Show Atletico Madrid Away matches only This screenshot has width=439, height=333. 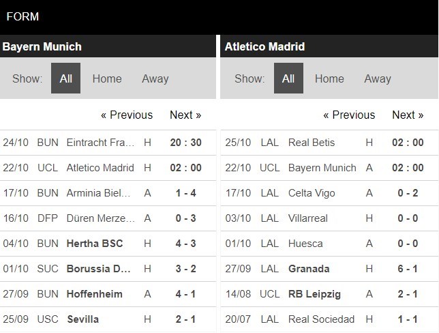(378, 78)
